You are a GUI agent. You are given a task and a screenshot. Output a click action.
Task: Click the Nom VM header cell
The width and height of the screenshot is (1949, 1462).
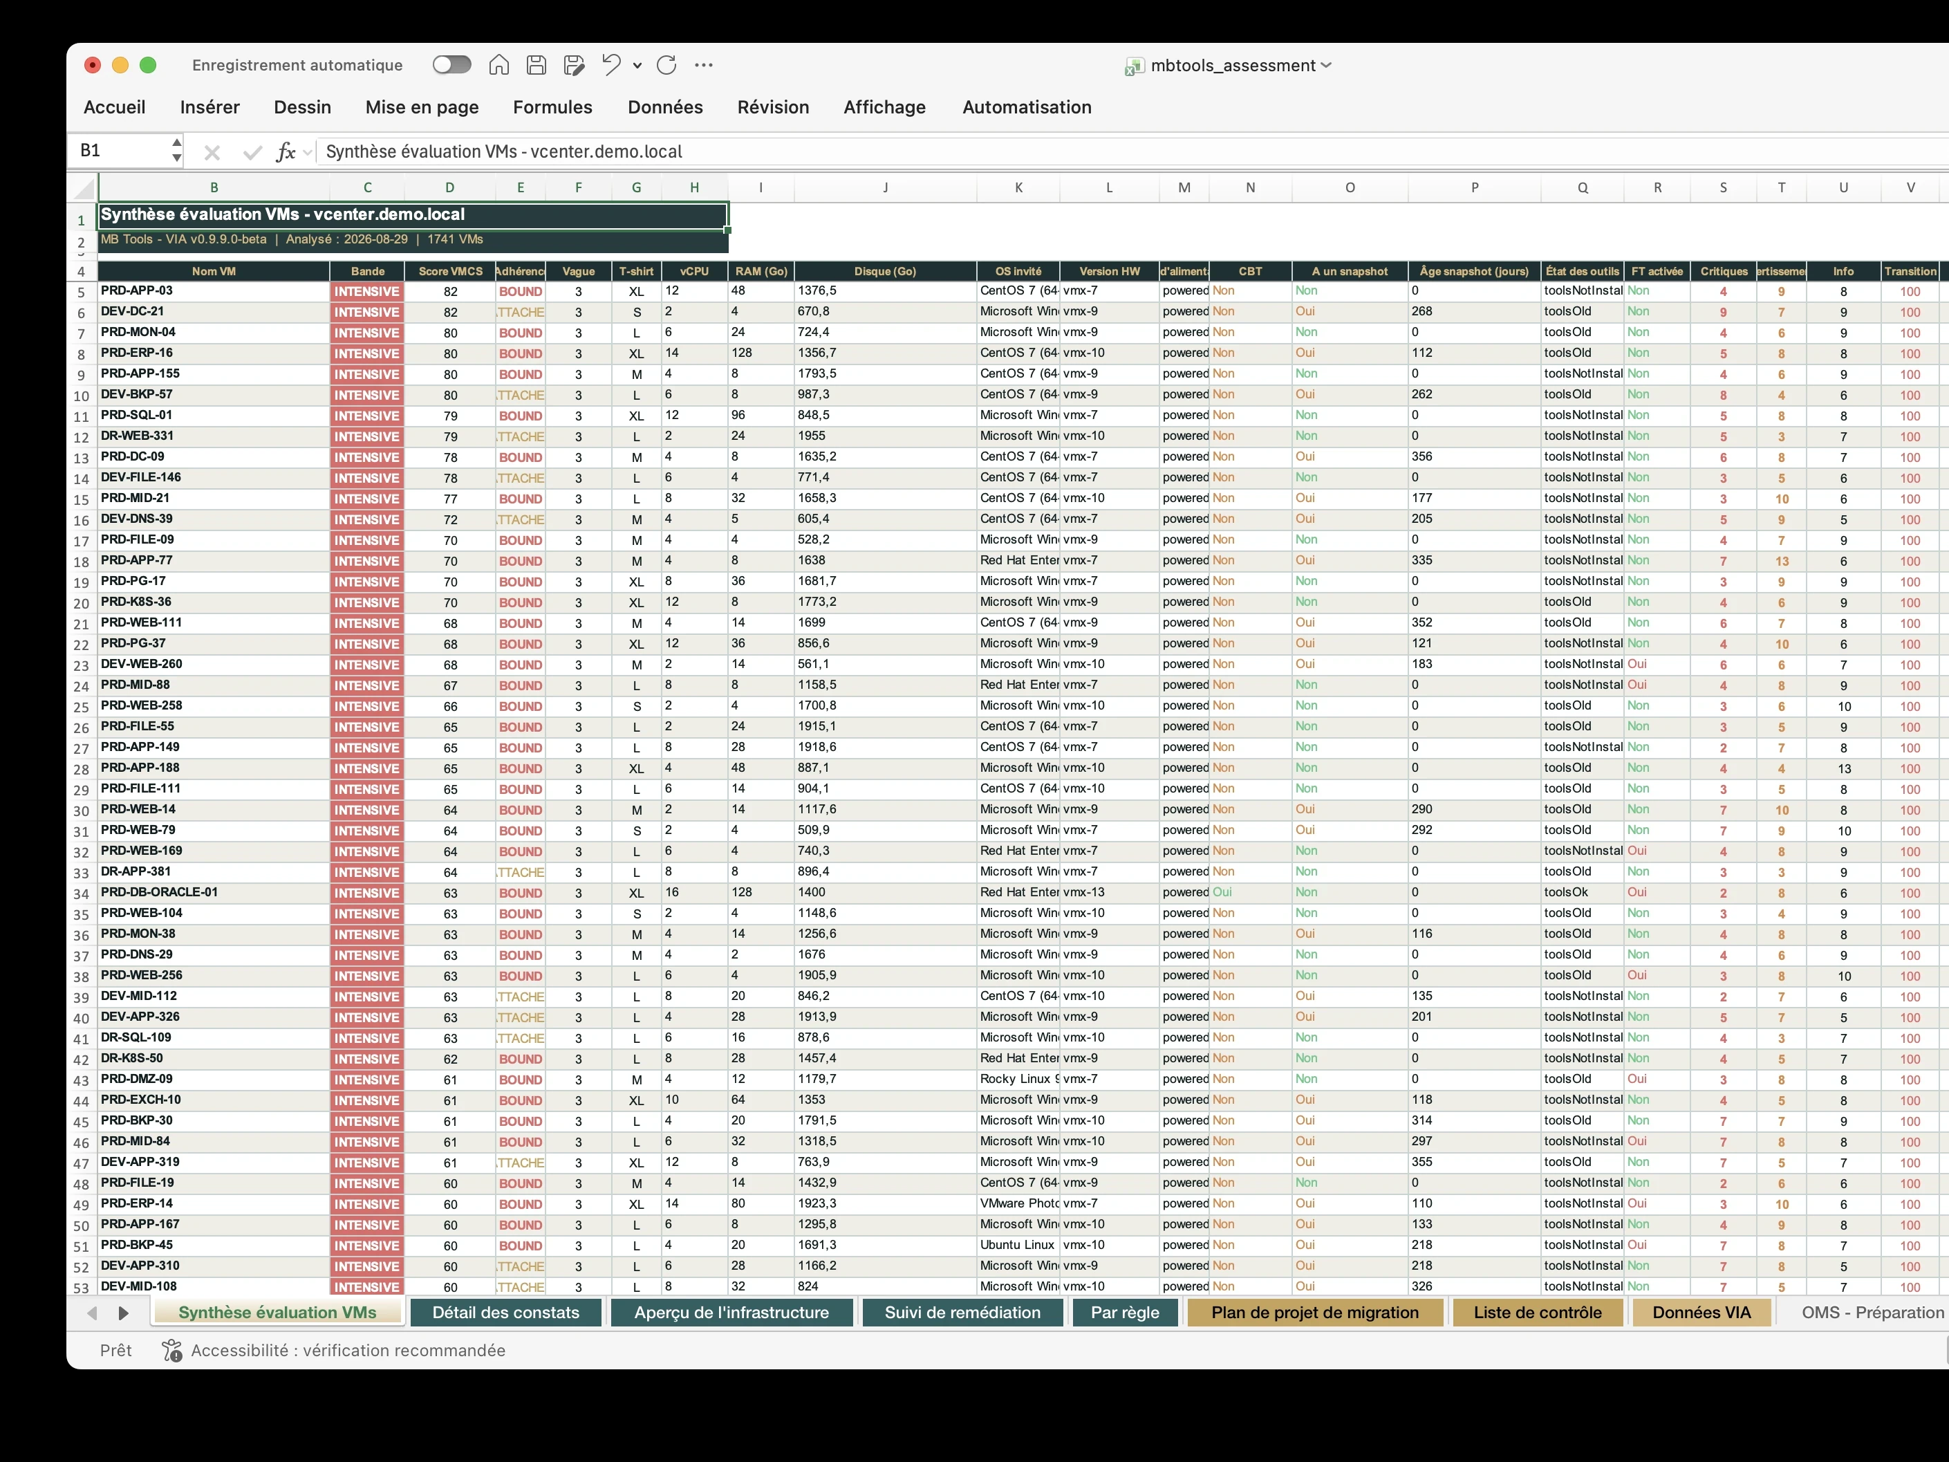(214, 271)
